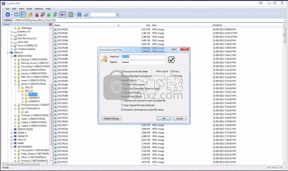Open the View menu
This screenshot has height=171, width=288.
(x=21, y=9)
